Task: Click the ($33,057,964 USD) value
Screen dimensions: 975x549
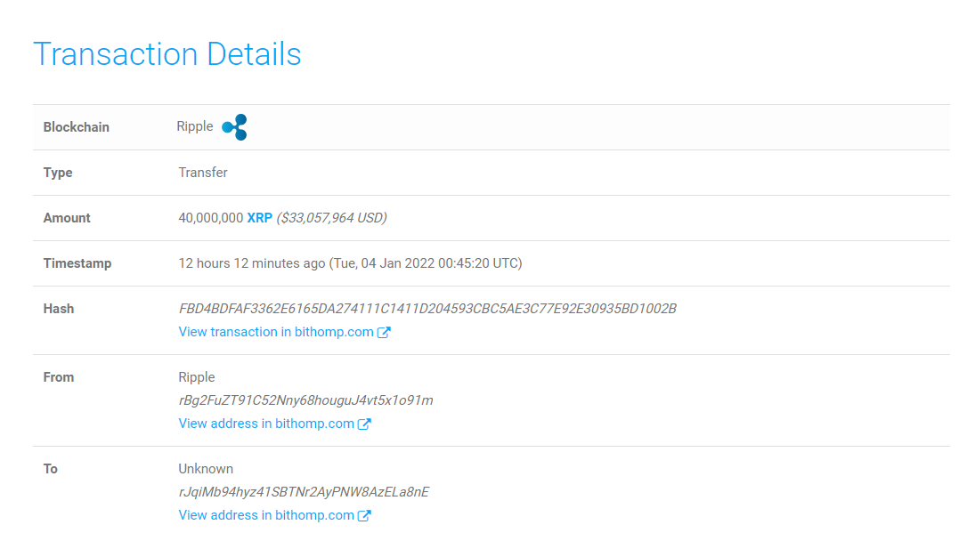Action: [x=331, y=218]
